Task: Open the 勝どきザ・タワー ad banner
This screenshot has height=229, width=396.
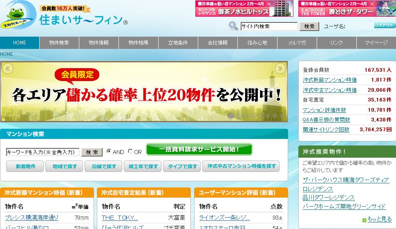Action: click(x=347, y=9)
